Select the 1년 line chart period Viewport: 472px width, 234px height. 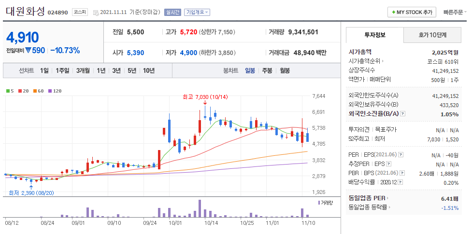[x=101, y=70]
